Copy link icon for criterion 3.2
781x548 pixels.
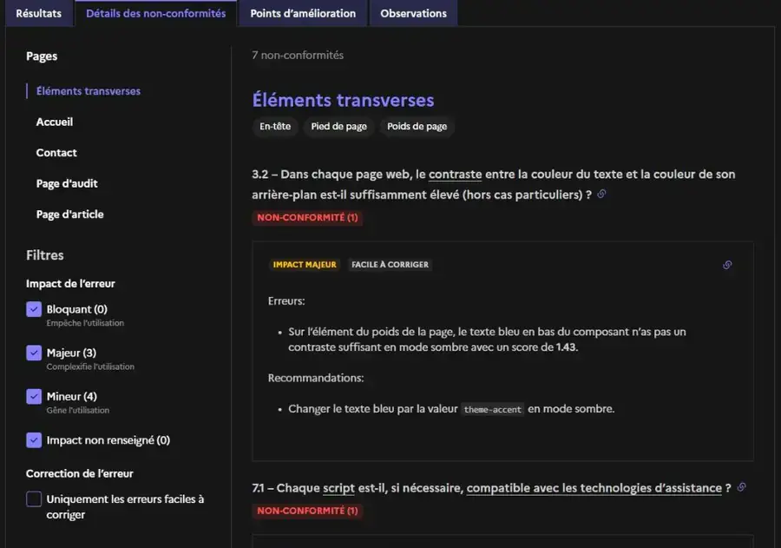[601, 194]
